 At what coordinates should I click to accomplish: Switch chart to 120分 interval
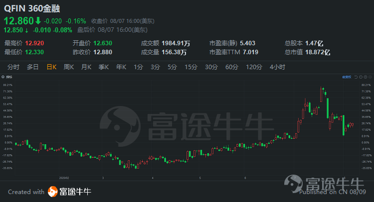click(x=254, y=67)
